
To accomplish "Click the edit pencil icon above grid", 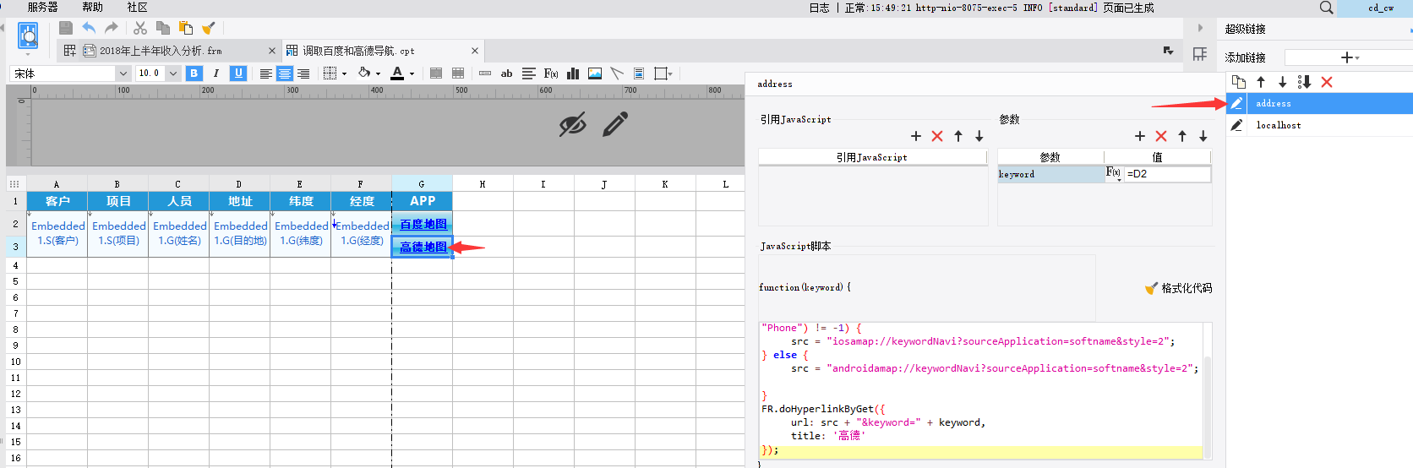I will 615,124.
